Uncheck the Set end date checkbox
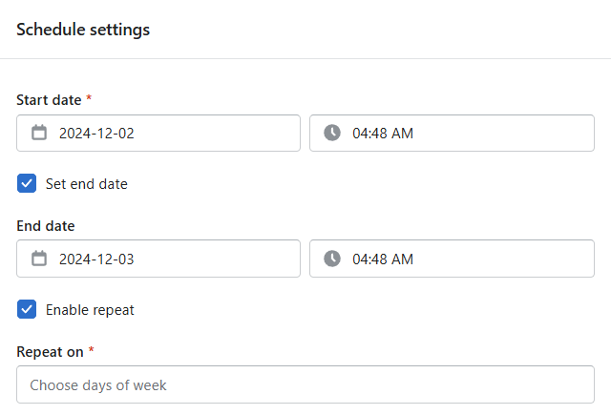This screenshot has width=611, height=415. (27, 183)
